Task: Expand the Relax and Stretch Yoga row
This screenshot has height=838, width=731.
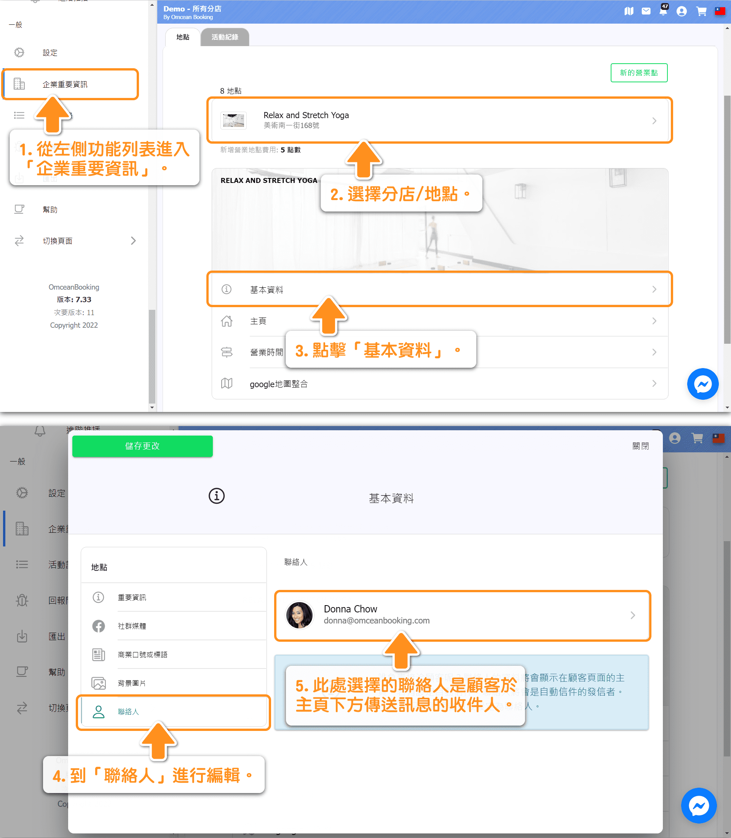Action: (x=654, y=120)
